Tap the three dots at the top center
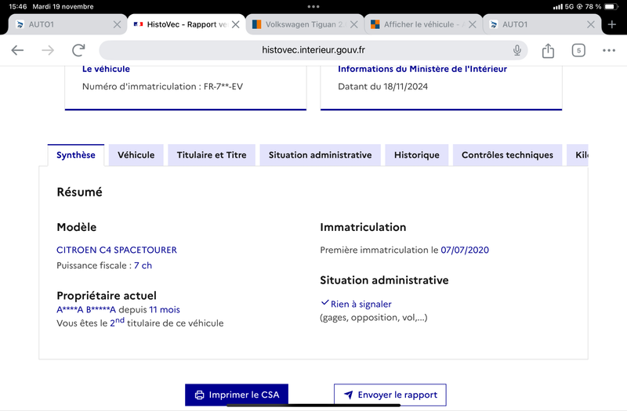627x411 pixels. pyautogui.click(x=313, y=6)
